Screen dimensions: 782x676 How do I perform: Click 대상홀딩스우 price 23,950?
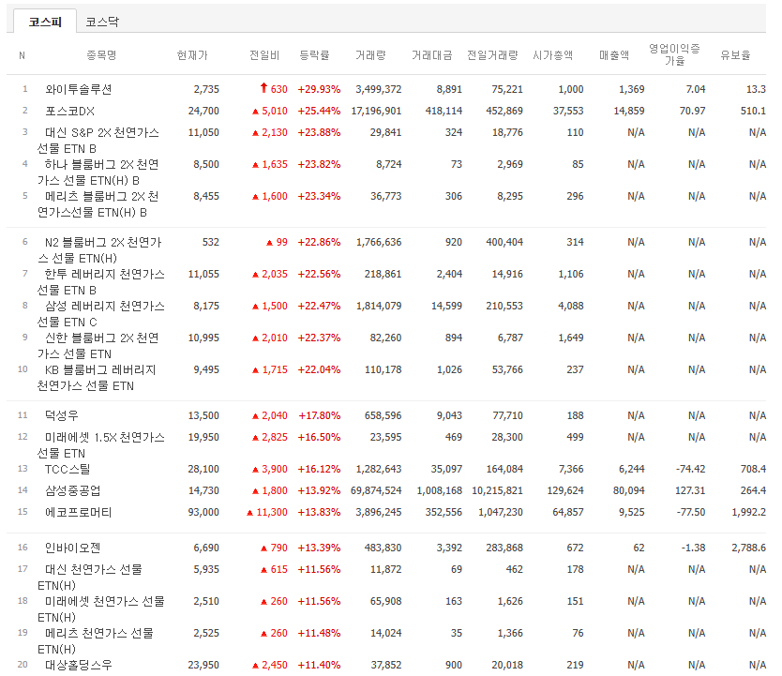pos(203,665)
